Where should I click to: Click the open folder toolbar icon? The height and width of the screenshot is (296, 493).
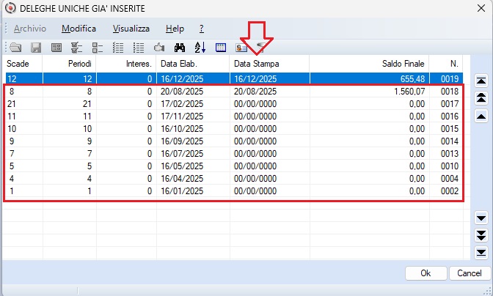point(15,48)
